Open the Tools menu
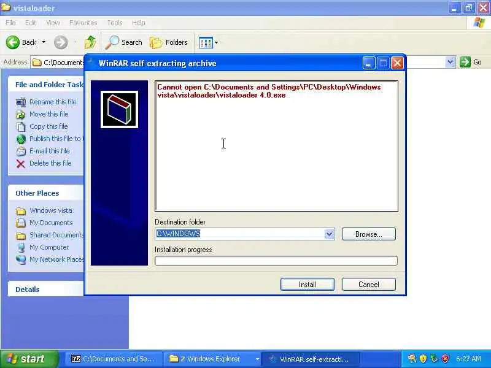Viewport: 491px width, 368px height. [115, 23]
